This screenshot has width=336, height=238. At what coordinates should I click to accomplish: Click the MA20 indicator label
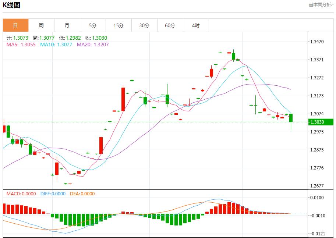coord(93,45)
